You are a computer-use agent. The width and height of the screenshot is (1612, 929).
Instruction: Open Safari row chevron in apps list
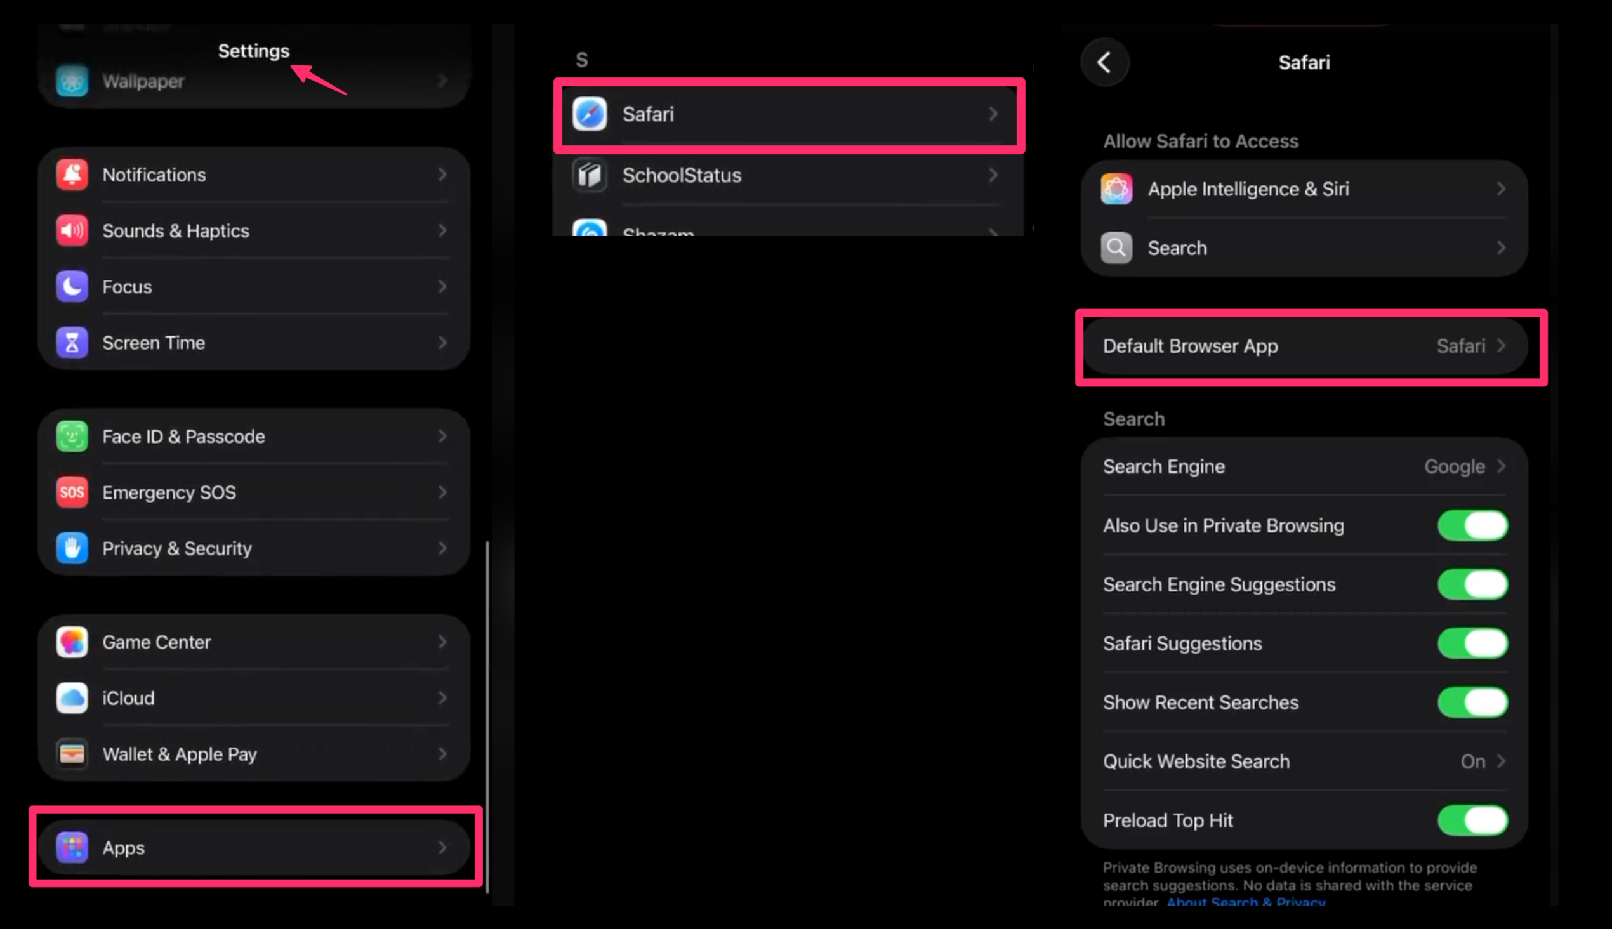[x=993, y=114]
